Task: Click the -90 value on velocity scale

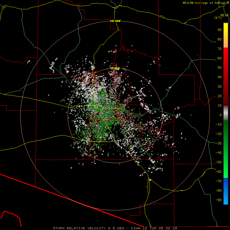Action: pyautogui.click(x=218, y=200)
